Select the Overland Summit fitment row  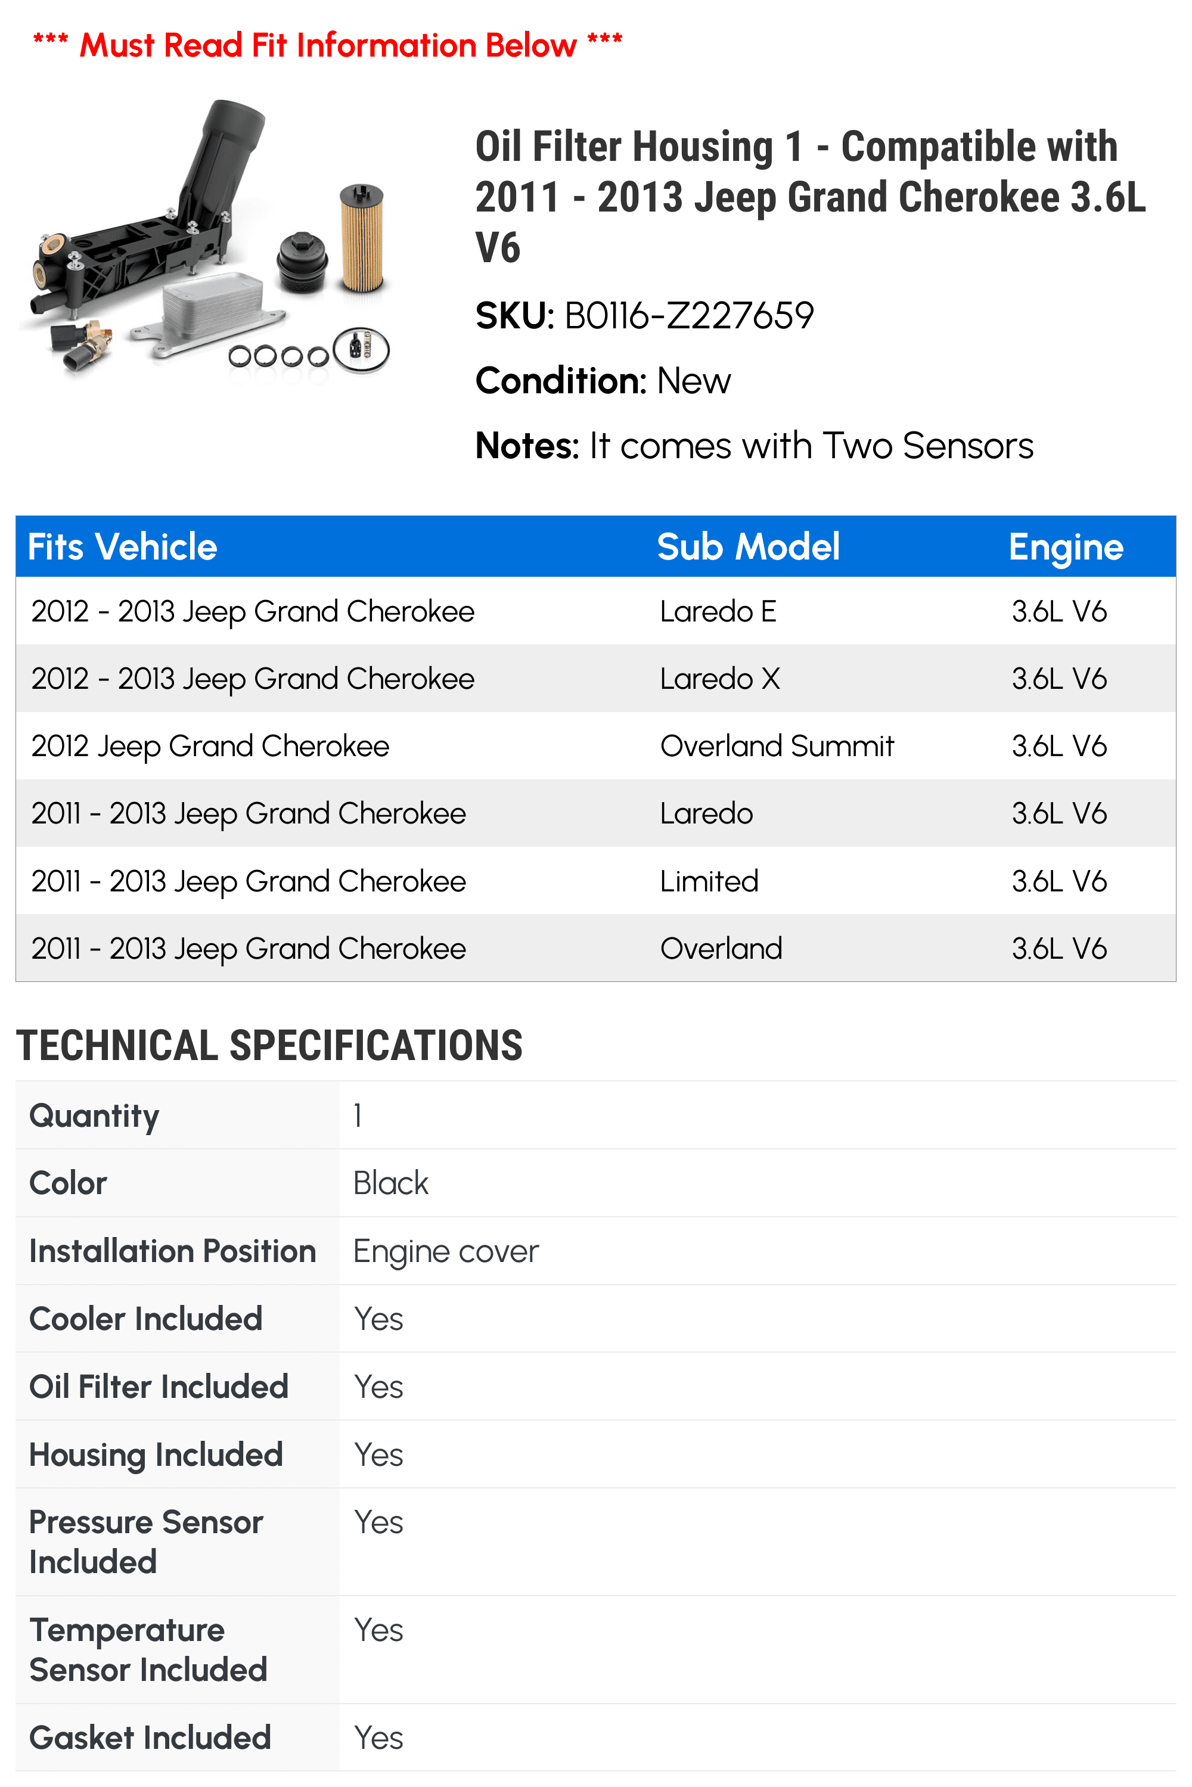pyautogui.click(x=596, y=745)
